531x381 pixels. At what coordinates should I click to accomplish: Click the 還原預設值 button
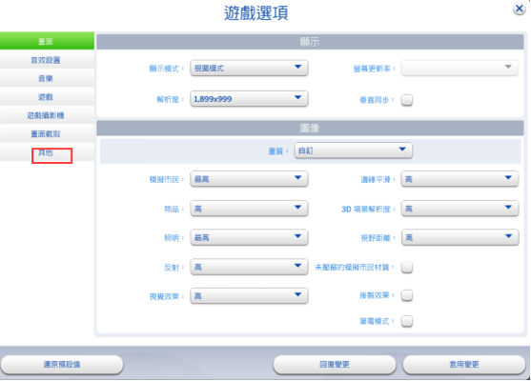tap(62, 365)
